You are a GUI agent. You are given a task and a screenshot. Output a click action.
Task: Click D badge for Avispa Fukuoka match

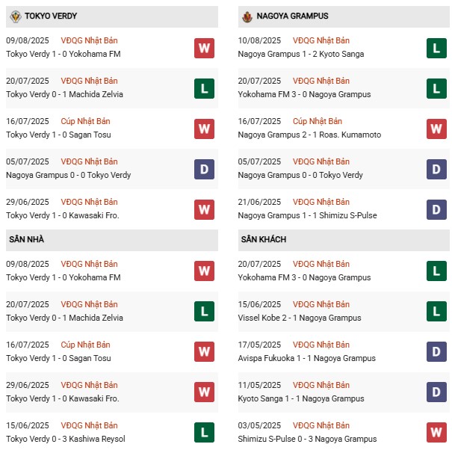(x=436, y=352)
